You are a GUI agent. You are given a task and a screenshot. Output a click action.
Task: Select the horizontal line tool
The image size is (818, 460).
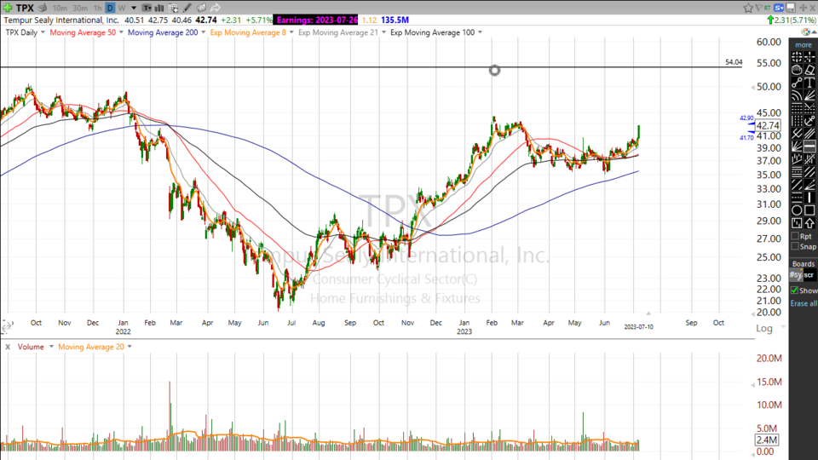pyautogui.click(x=809, y=146)
